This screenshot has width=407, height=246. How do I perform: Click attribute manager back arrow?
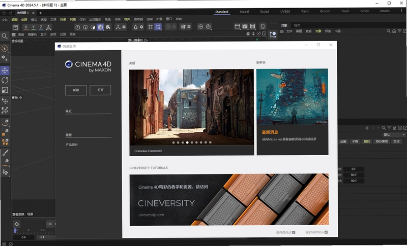[x=367, y=128]
